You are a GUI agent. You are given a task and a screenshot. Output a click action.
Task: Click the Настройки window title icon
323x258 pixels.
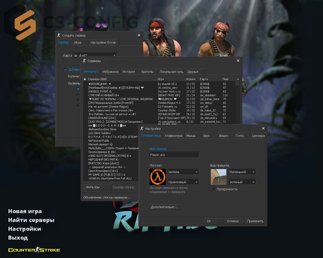tap(142, 129)
